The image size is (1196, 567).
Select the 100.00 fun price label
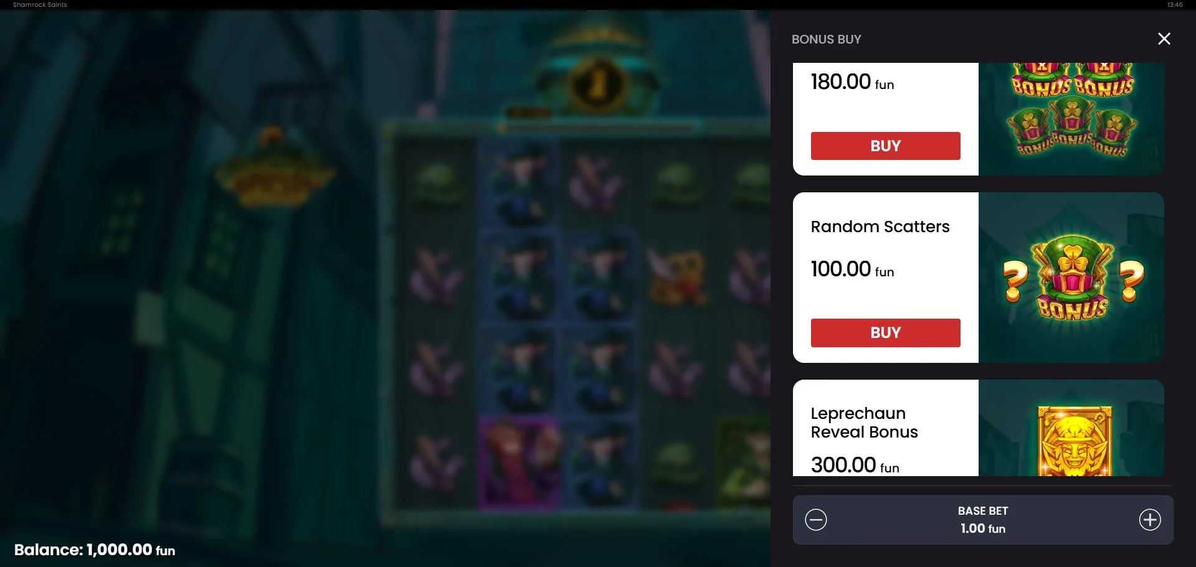pos(852,269)
